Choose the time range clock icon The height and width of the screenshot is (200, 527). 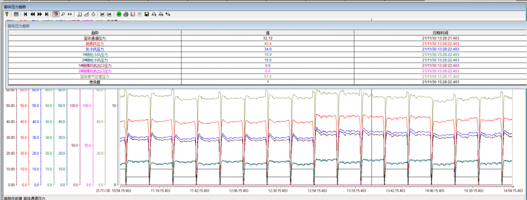click(93, 14)
